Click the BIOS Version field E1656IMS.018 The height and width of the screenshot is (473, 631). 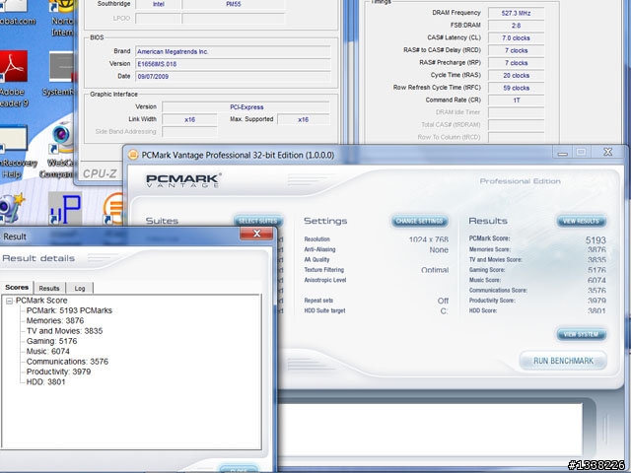coord(233,64)
